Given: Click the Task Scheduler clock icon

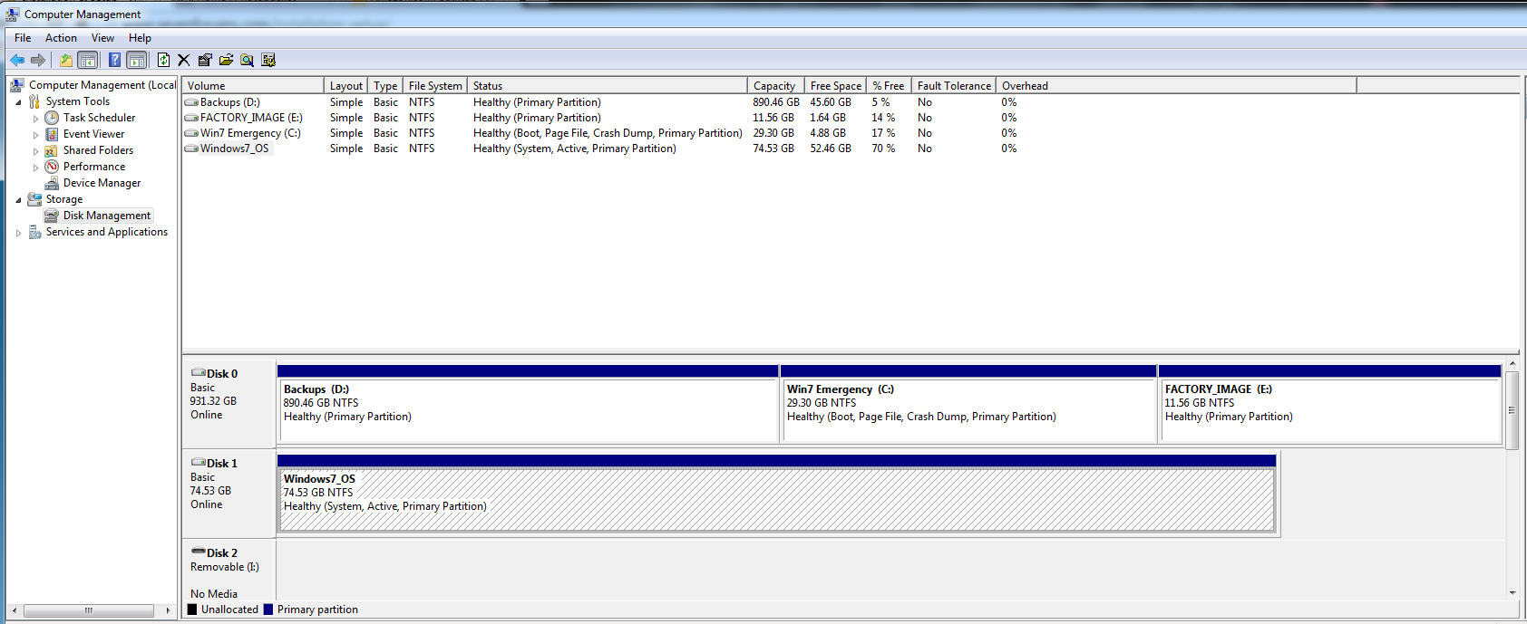Looking at the screenshot, I should (52, 118).
